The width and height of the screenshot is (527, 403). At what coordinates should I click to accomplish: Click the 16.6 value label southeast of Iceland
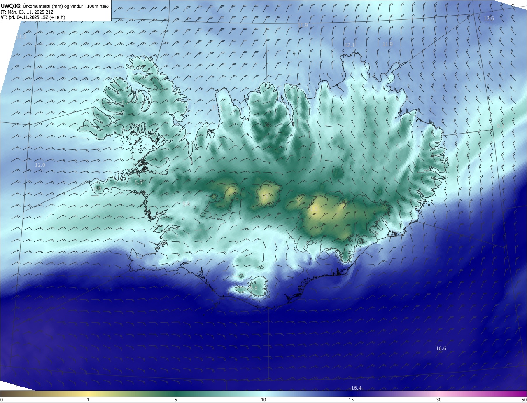[x=441, y=348]
